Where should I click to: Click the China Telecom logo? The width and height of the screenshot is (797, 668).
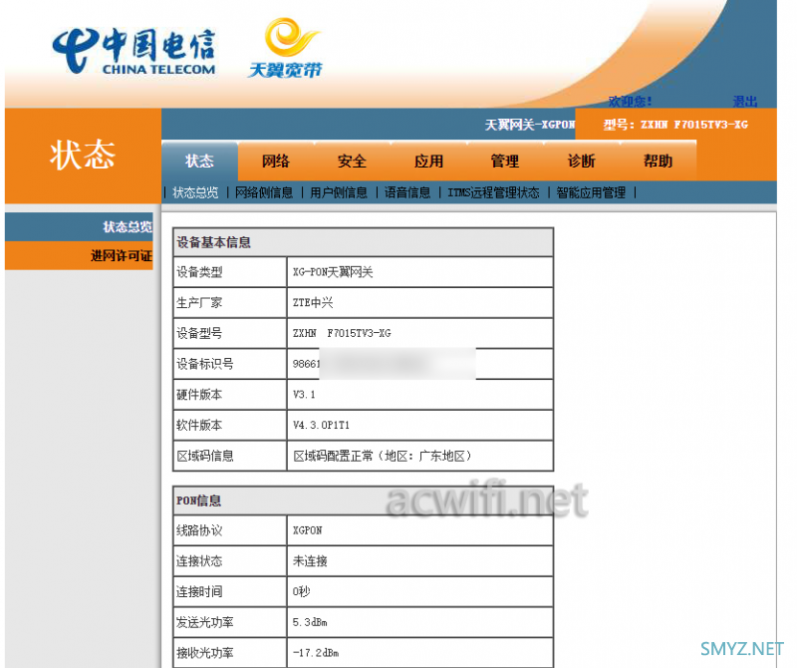click(134, 51)
